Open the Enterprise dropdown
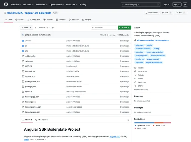Screen dimensions: 191x142 72,4
